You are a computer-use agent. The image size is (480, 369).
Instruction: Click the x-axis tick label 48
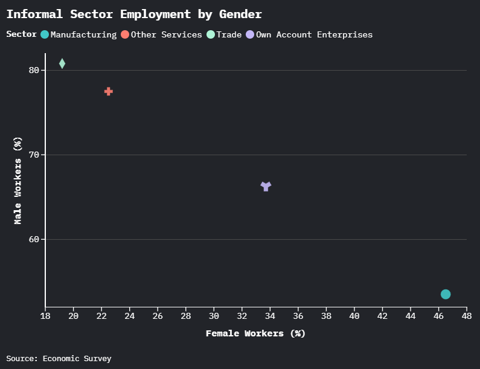click(467, 316)
